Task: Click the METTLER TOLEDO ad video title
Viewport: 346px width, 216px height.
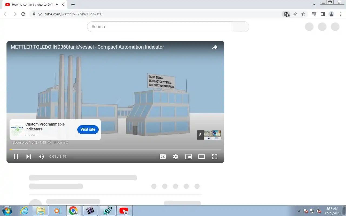Action: 87,47
